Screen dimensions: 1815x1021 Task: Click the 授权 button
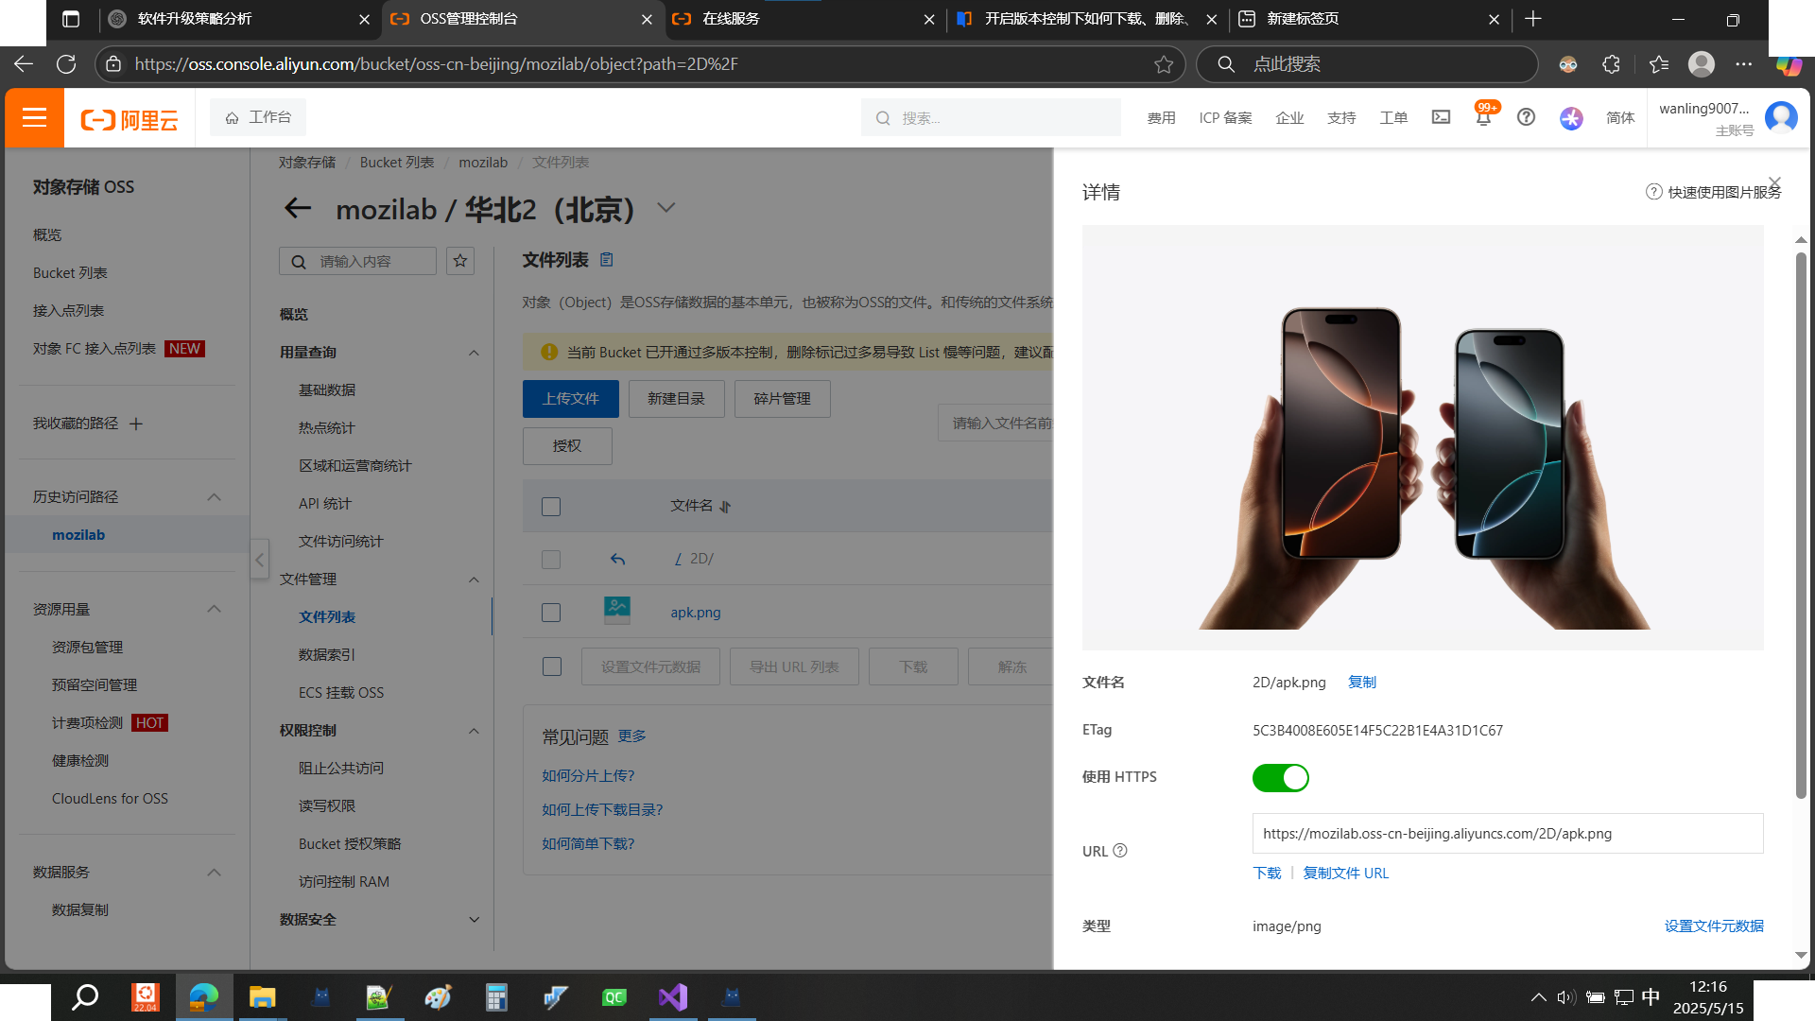point(567,446)
